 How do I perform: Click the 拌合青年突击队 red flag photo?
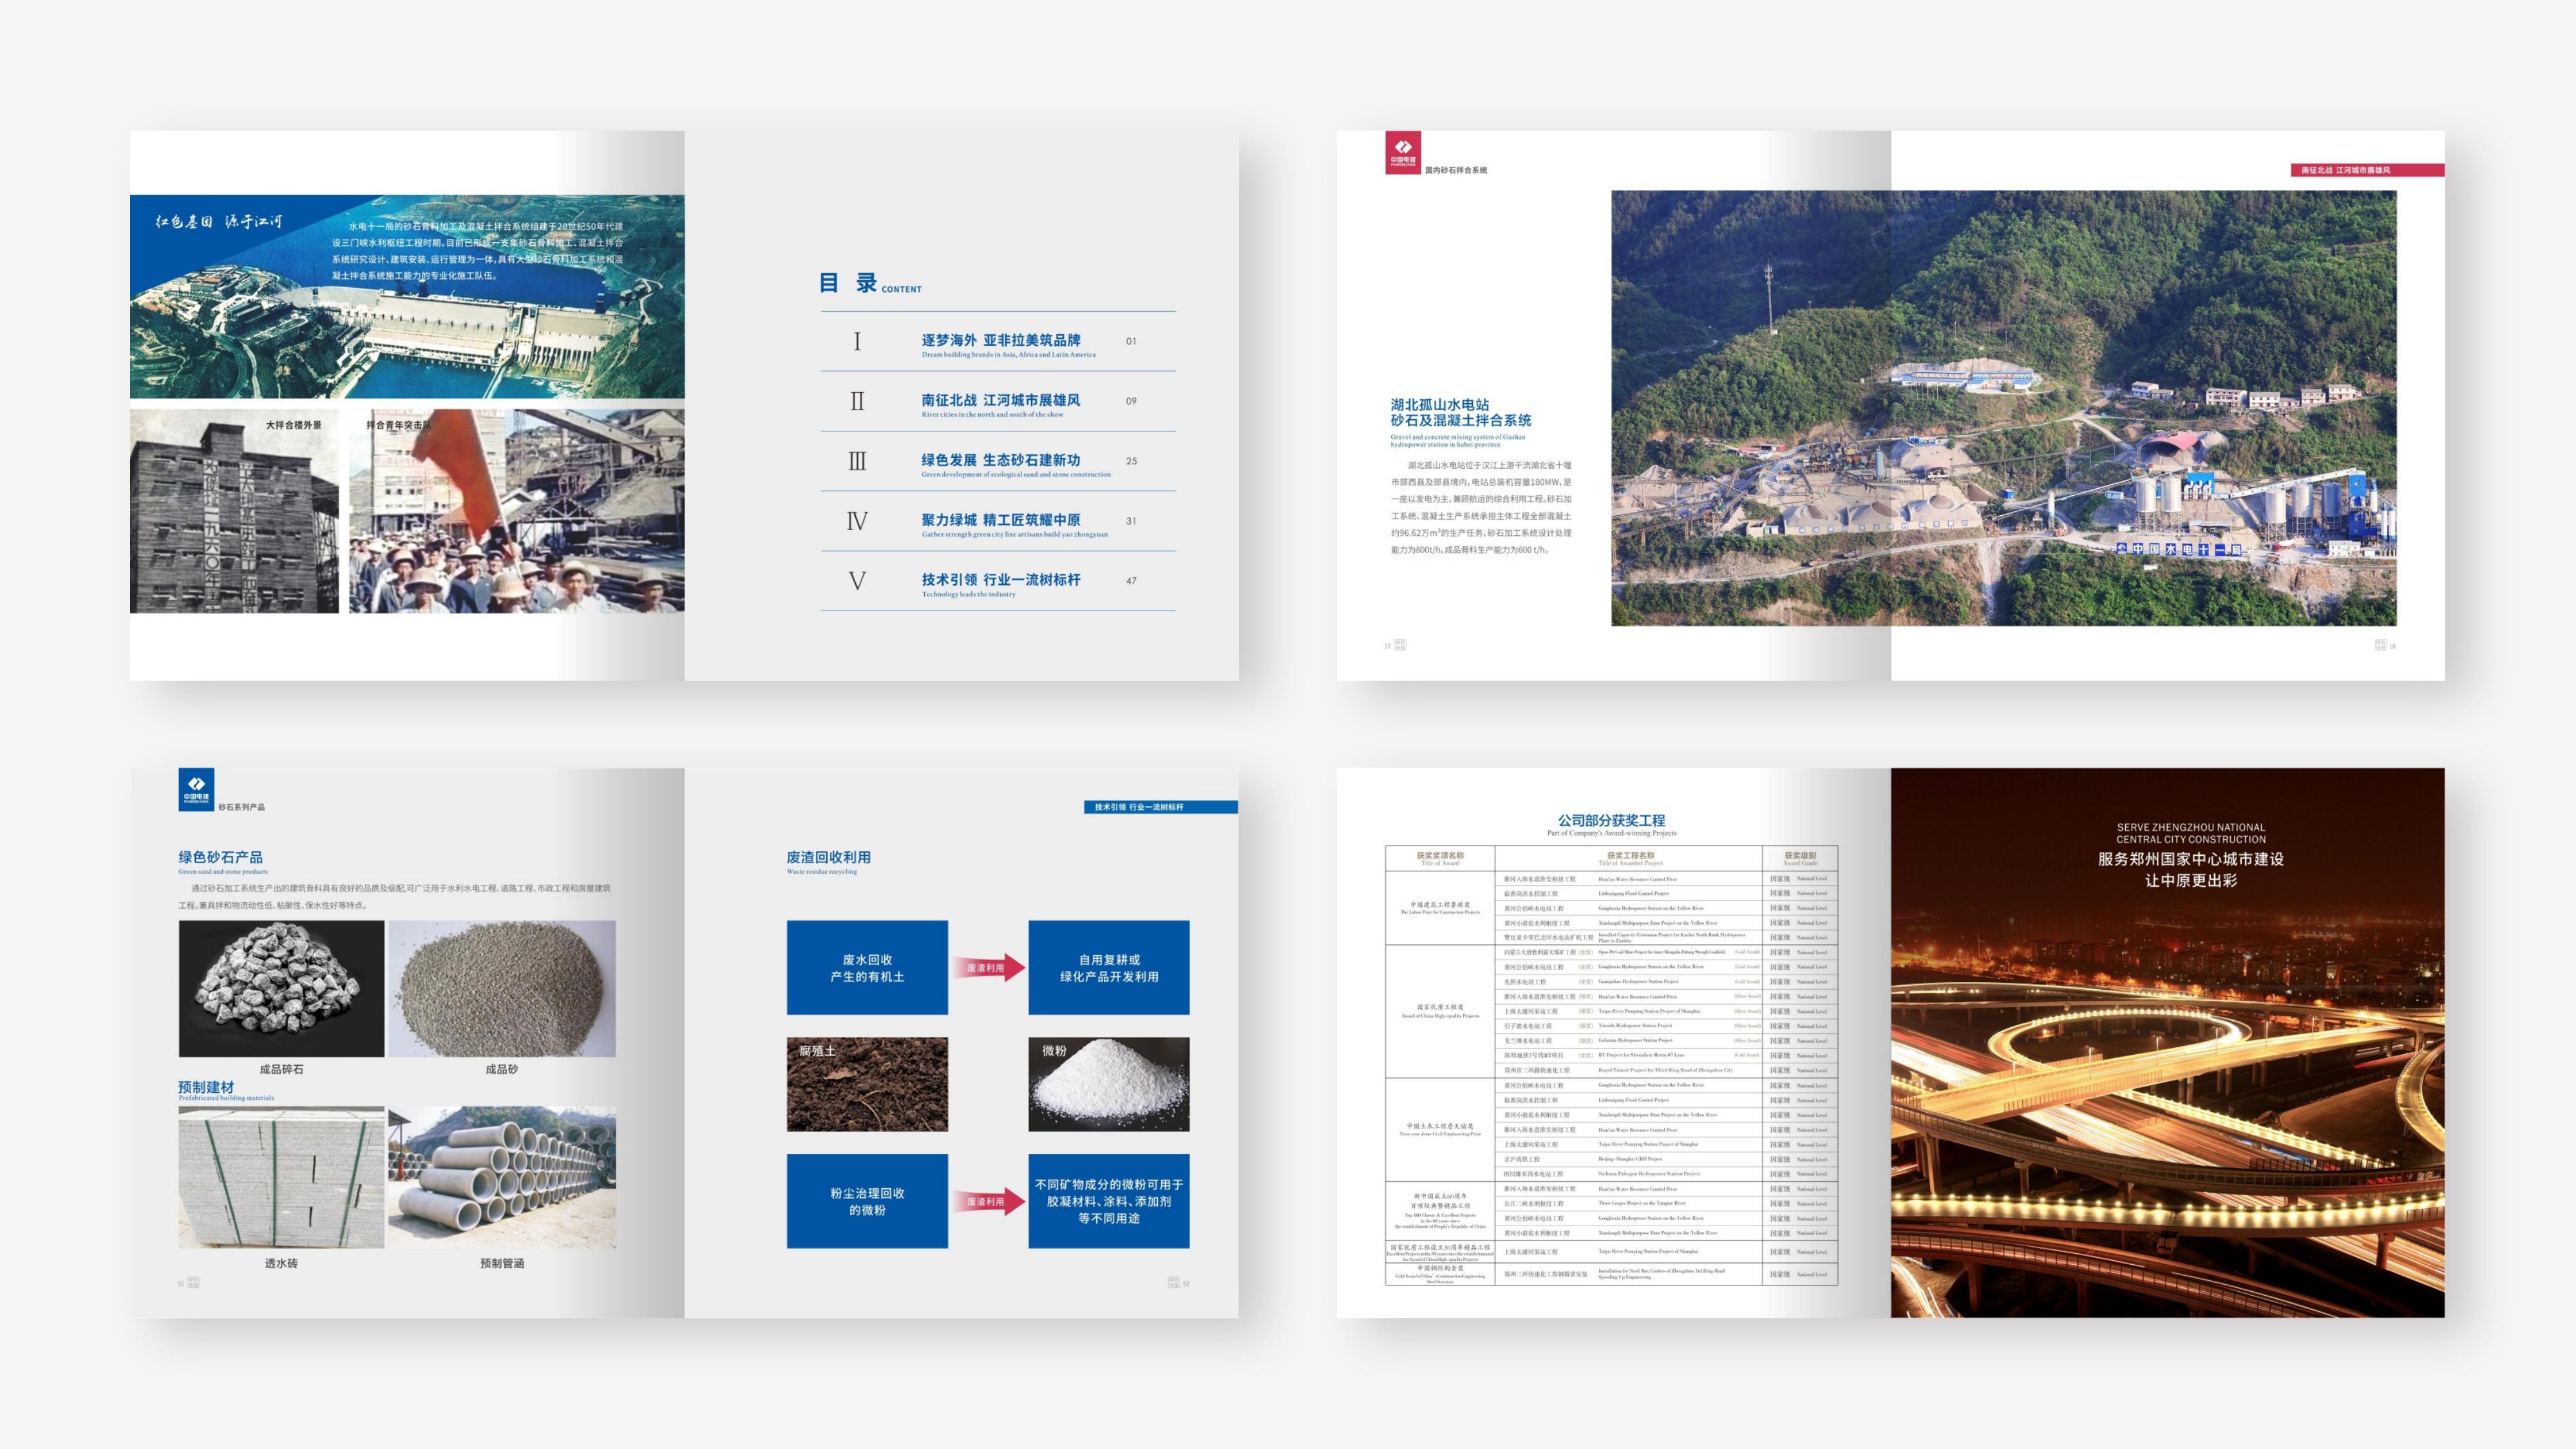(x=517, y=511)
